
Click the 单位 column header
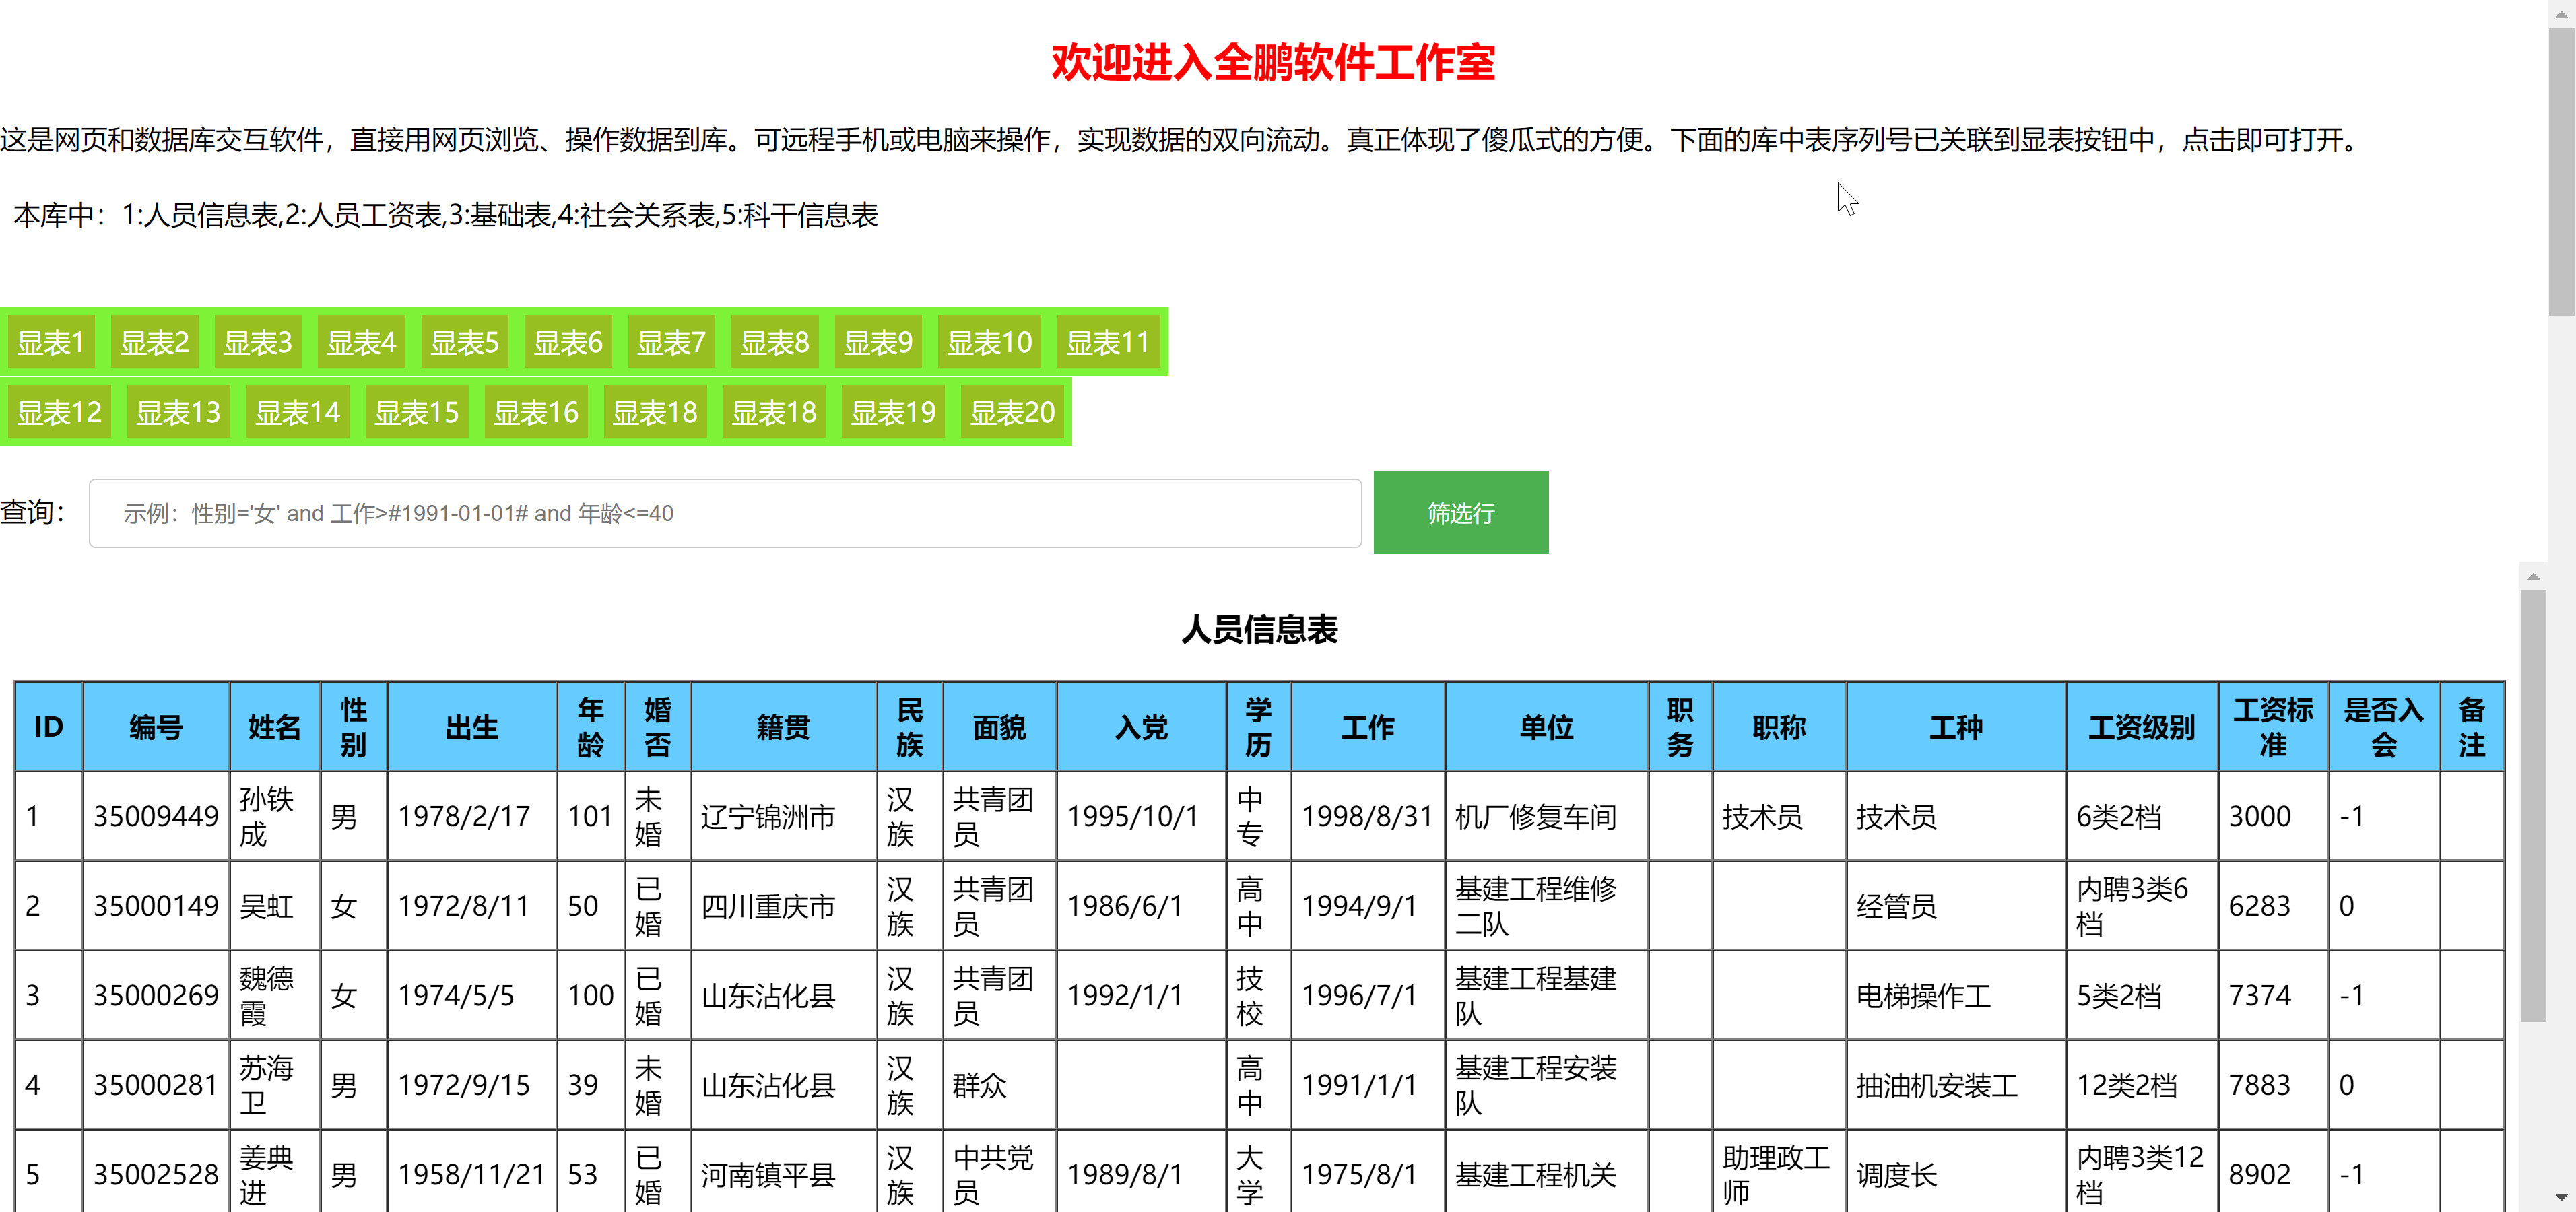click(1547, 727)
